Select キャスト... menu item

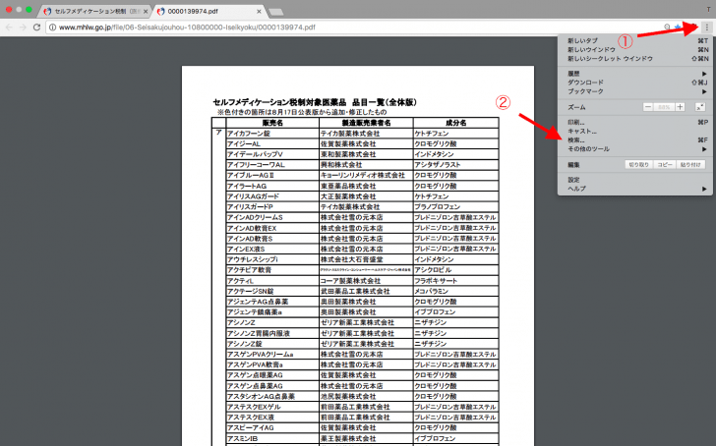[634, 132]
